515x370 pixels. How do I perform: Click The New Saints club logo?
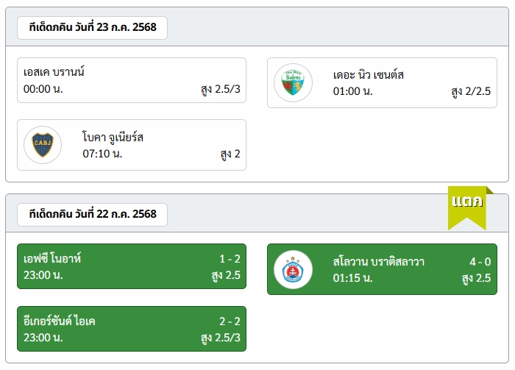point(293,82)
